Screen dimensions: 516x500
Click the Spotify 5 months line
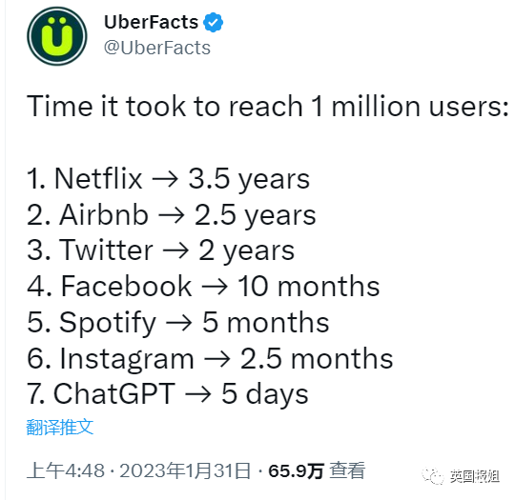[178, 323]
